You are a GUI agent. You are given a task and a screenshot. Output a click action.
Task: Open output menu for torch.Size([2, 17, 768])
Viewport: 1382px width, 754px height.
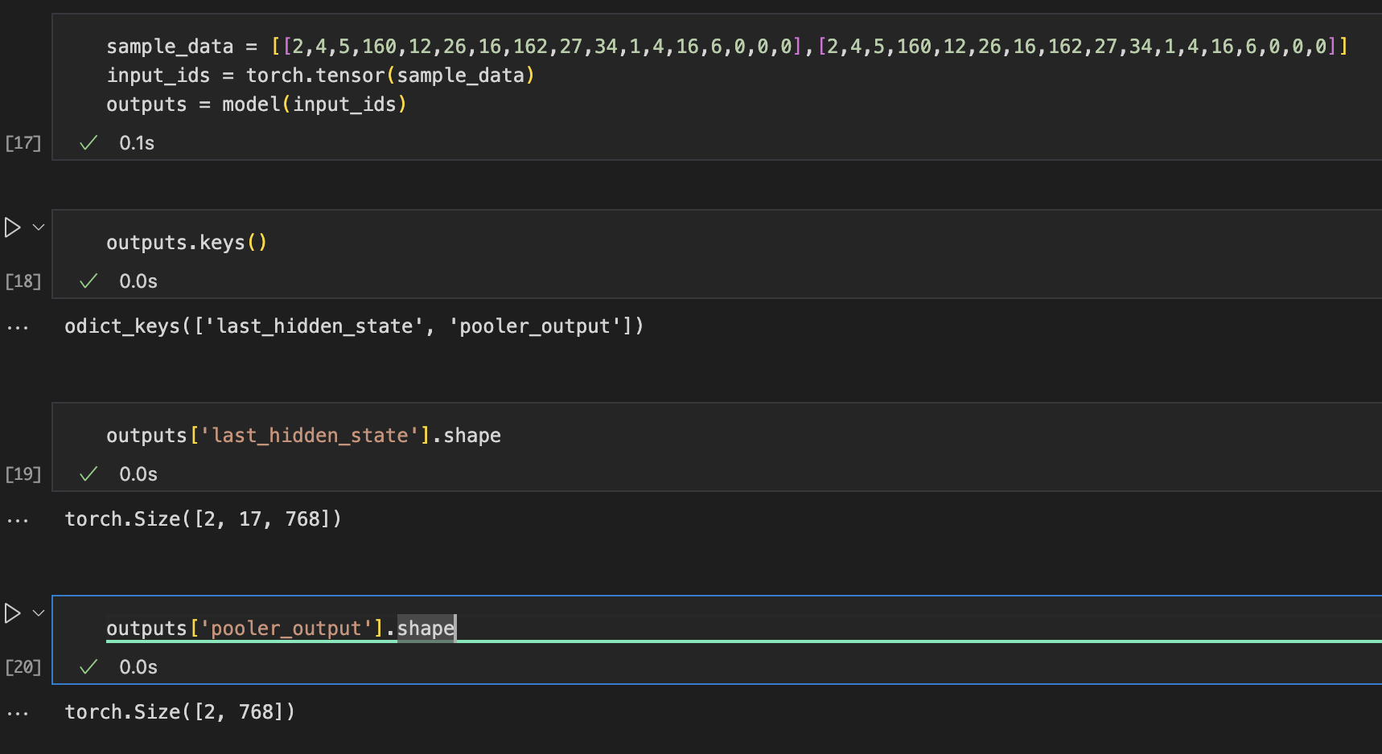[x=18, y=520]
